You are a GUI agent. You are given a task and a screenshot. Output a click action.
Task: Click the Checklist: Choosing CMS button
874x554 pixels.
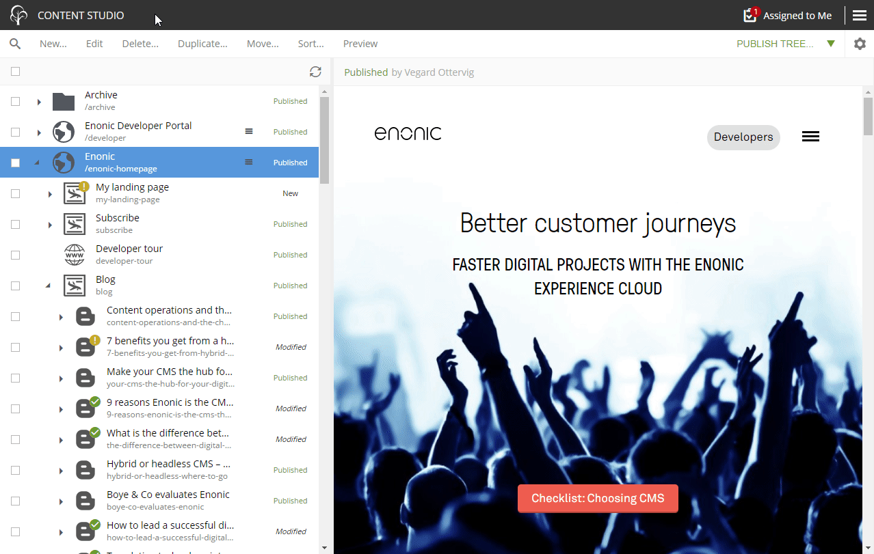(598, 498)
